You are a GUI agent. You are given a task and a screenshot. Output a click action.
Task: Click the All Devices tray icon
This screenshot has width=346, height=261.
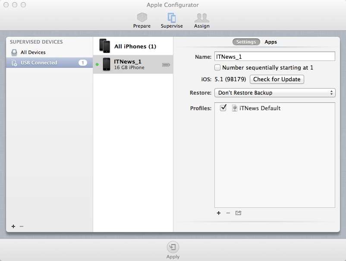(x=14, y=52)
